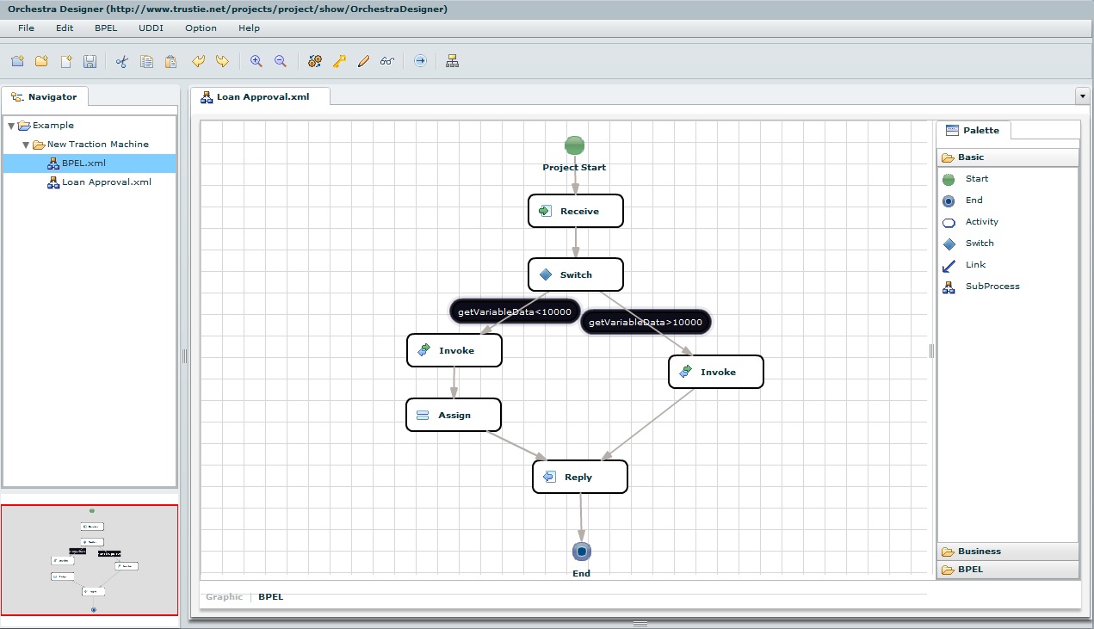The width and height of the screenshot is (1094, 629).
Task: Click the Undo arrow icon
Action: [198, 61]
